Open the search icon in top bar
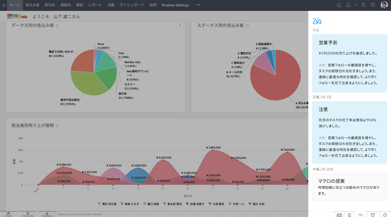Viewport: 391px width, 217px height. [x=339, y=5]
